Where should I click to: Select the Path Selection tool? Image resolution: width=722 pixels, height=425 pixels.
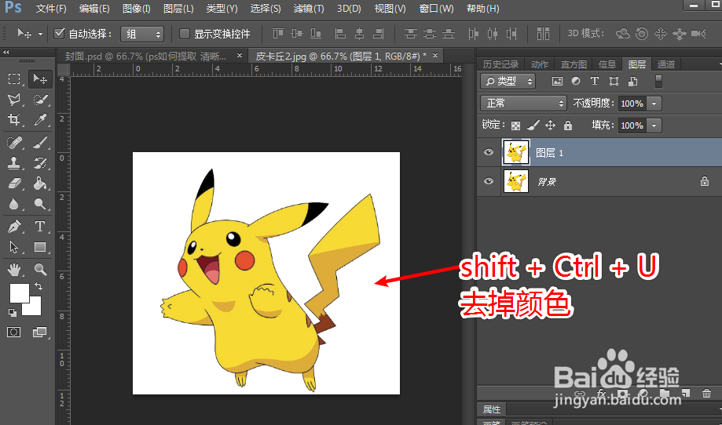[x=14, y=247]
